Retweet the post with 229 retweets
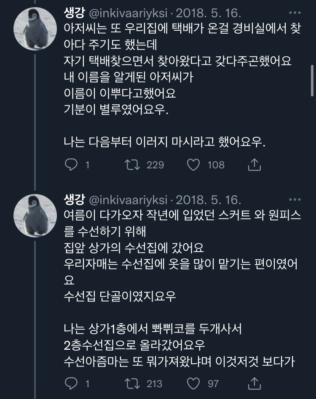The image size is (316, 399). [x=133, y=165]
